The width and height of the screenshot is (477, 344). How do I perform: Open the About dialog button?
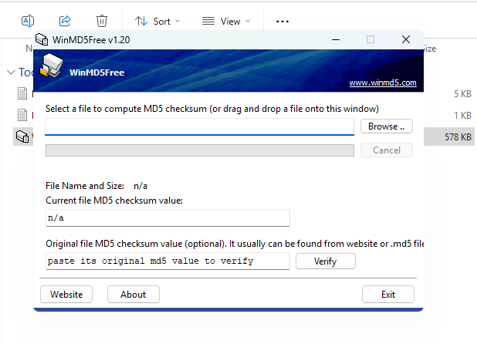[x=134, y=294]
